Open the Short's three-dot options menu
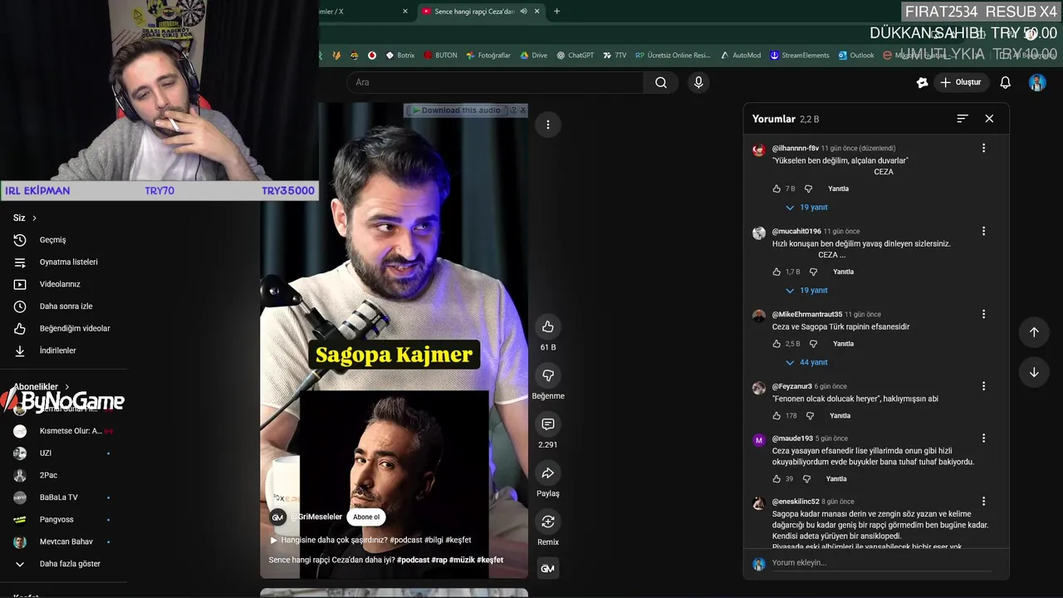1063x598 pixels. (x=547, y=125)
